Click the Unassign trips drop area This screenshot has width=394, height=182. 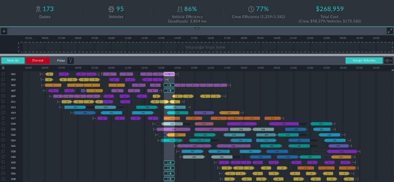205,47
